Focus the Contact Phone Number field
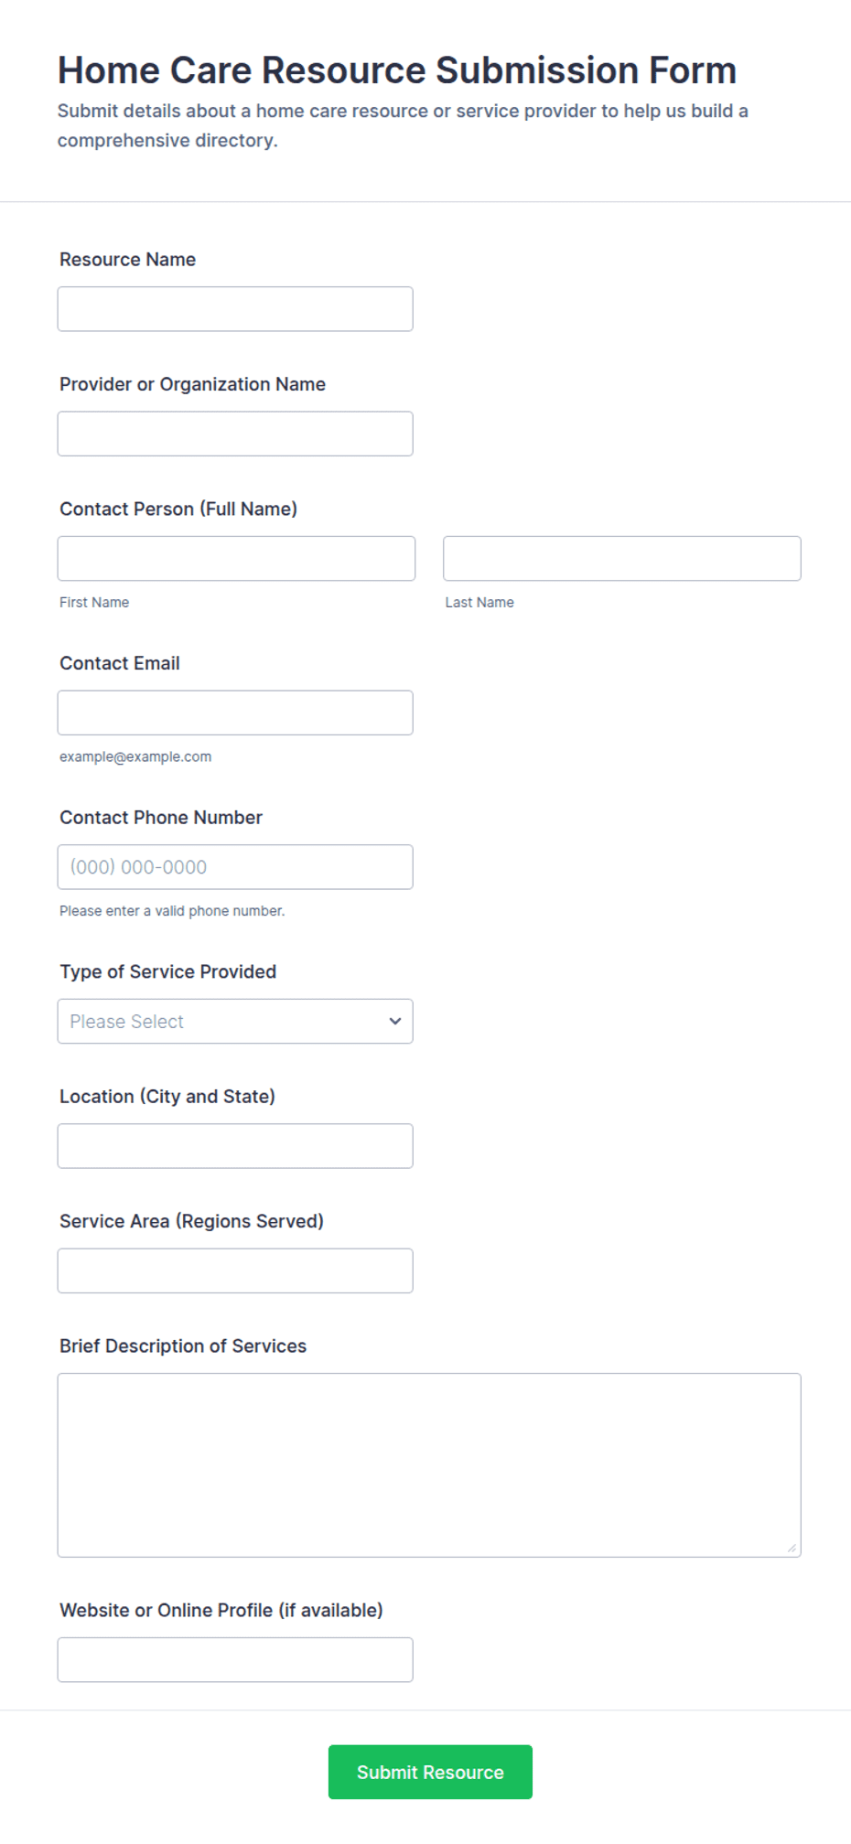Viewport: 851px width, 1844px height. [235, 867]
